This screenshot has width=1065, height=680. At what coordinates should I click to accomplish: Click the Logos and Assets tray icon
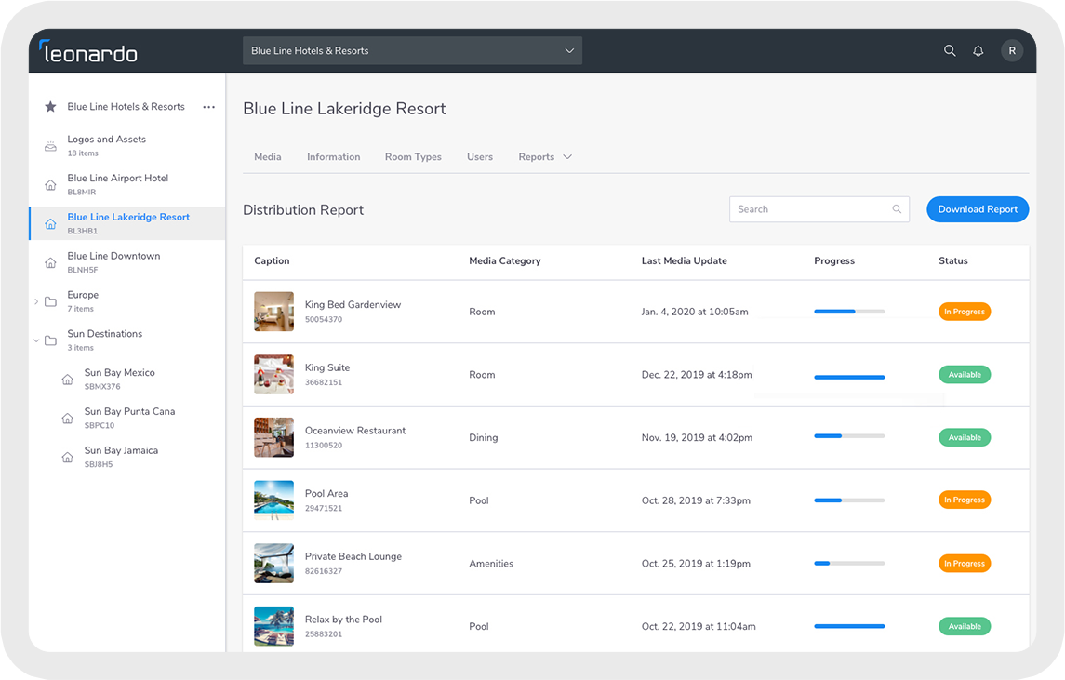(50, 146)
